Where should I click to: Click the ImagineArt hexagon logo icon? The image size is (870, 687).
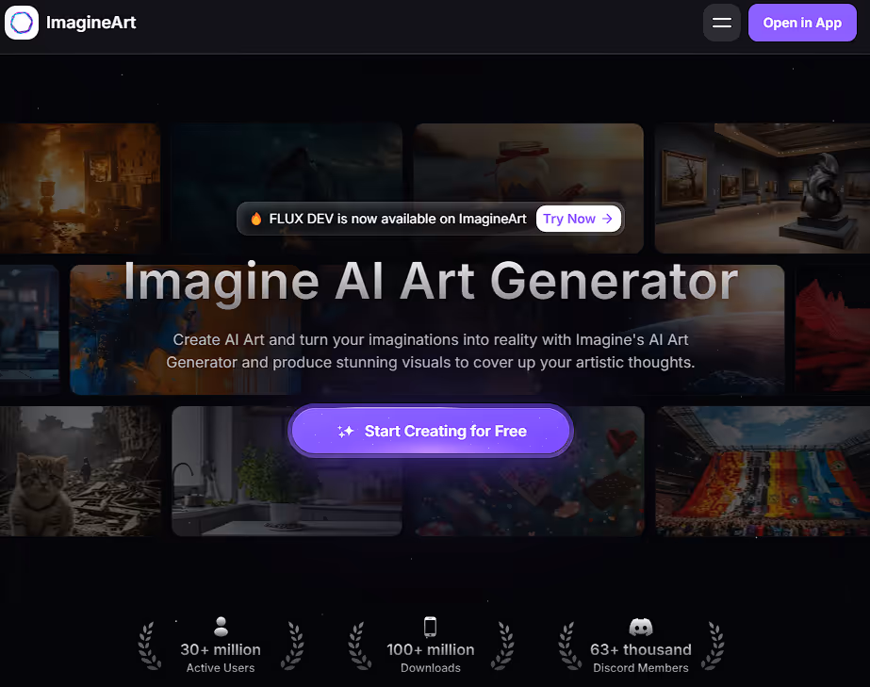[x=22, y=23]
